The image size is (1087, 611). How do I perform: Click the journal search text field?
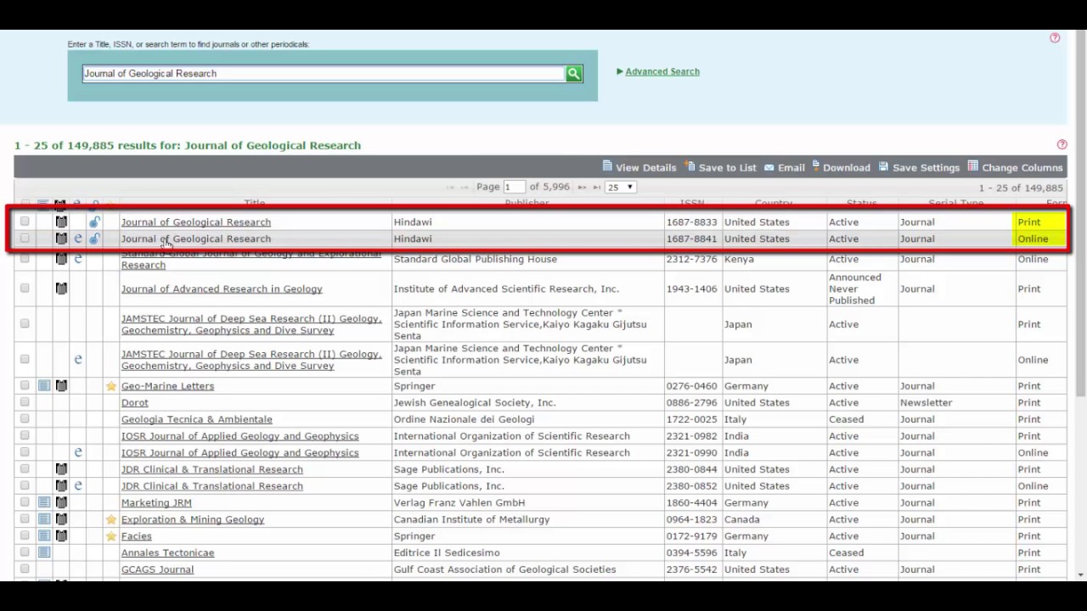(324, 74)
